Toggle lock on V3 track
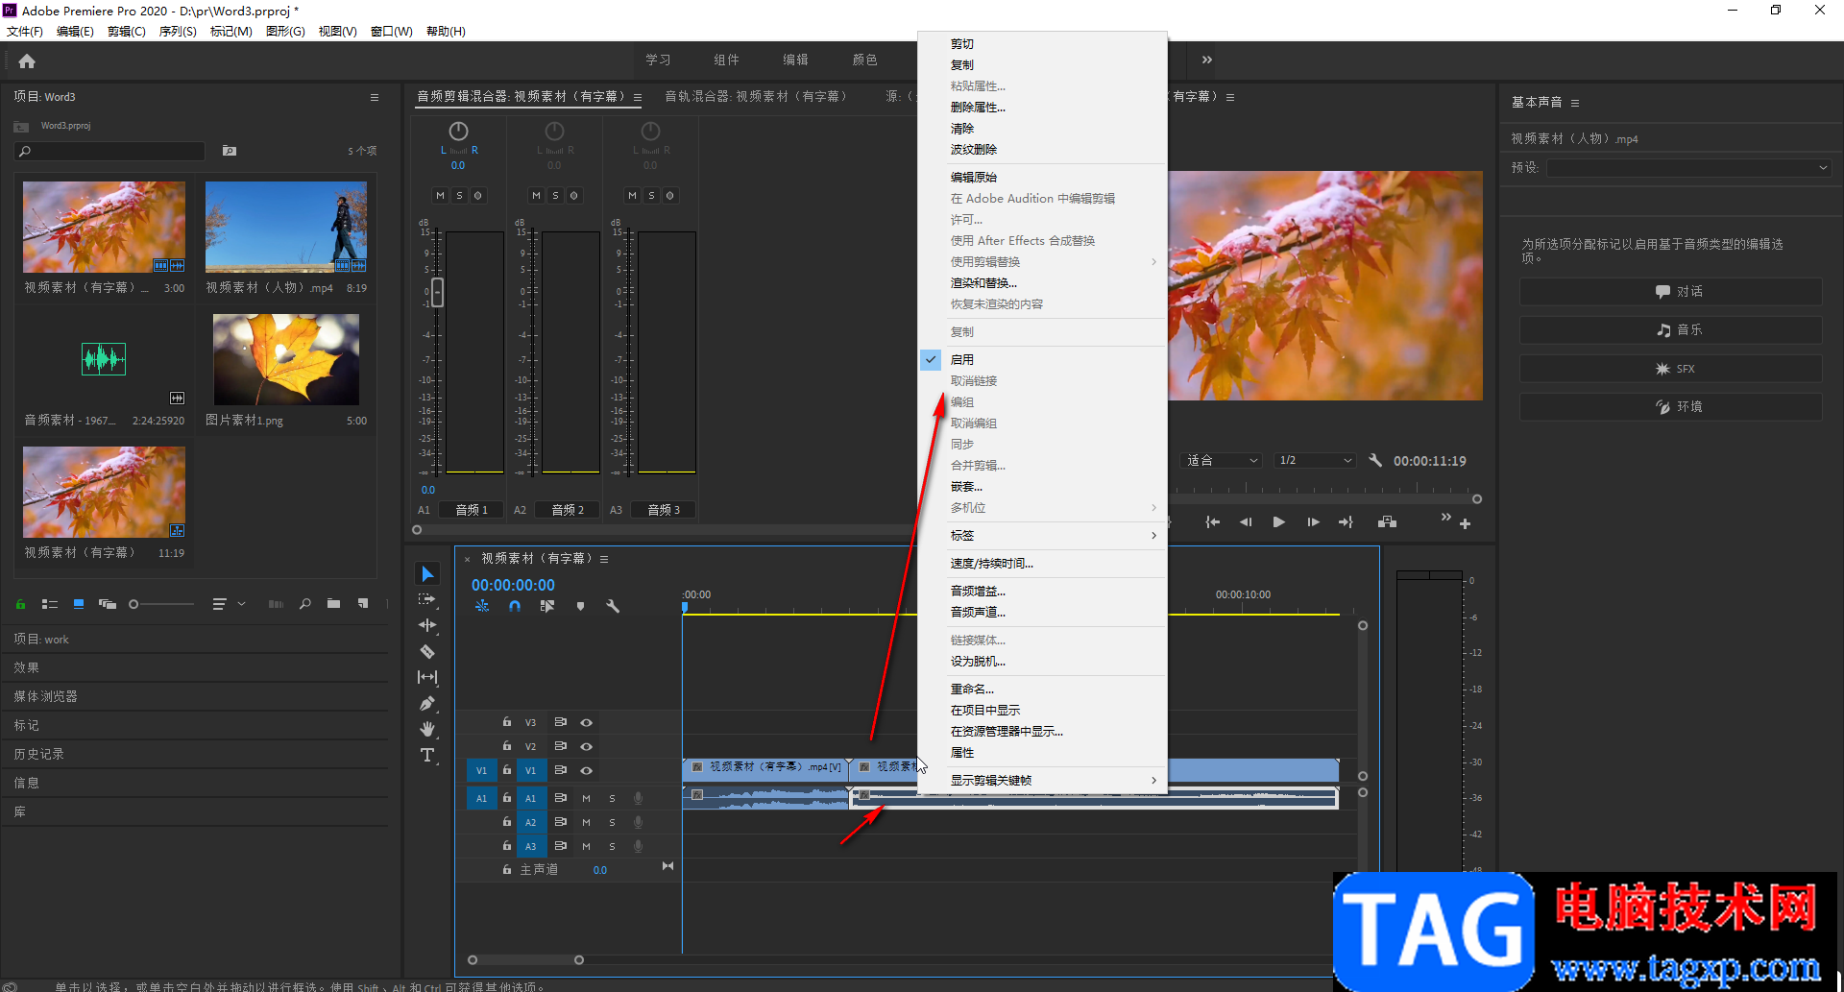The height and width of the screenshot is (992, 1844). (x=507, y=722)
